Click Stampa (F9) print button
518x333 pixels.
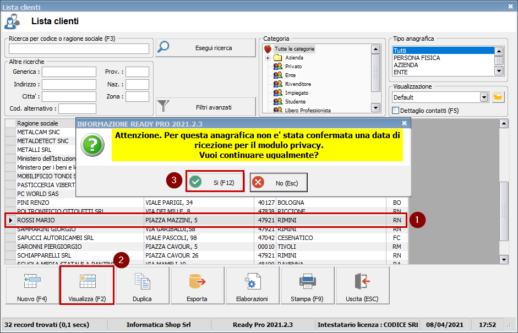[307, 286]
